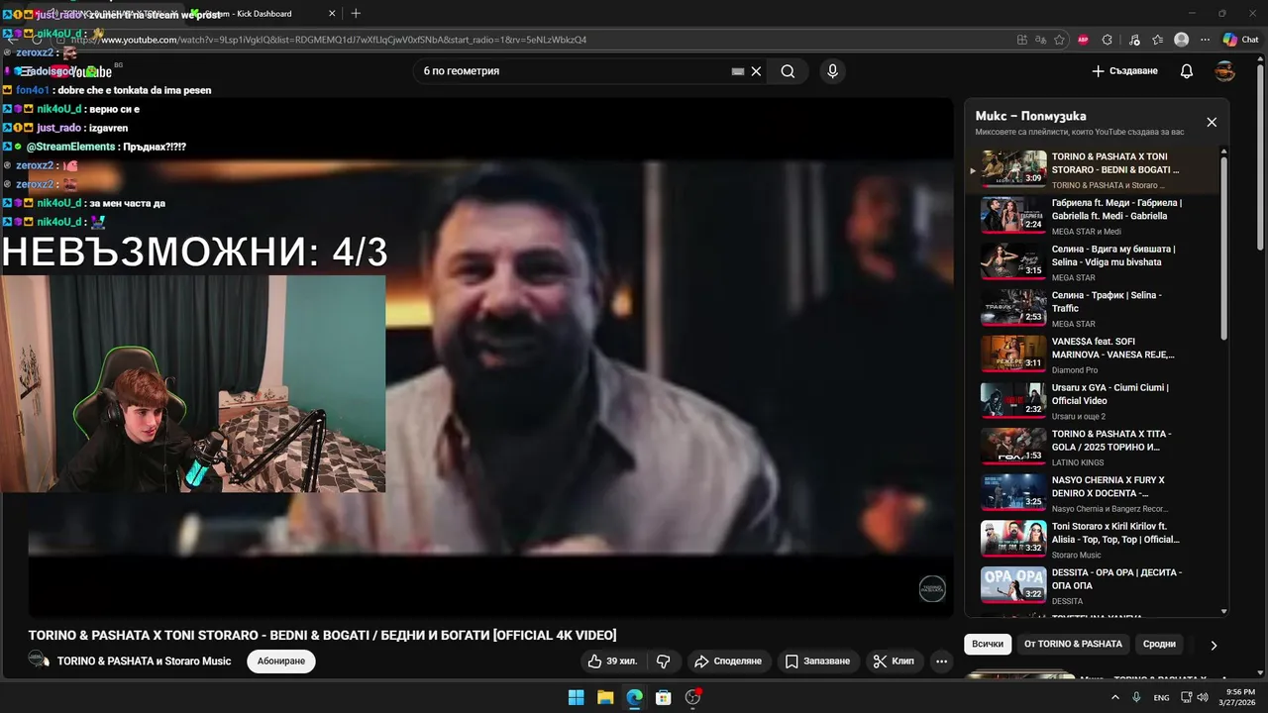Viewport: 1268px width, 713px height.
Task: Open the on-screen keyboard icon in search box
Action: [737, 71]
